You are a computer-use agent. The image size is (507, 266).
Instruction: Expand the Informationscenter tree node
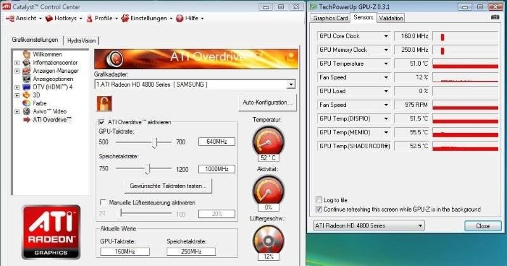[x=17, y=63]
